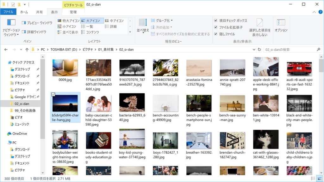Select Details layout
The image size is (324, 182).
(111, 26)
